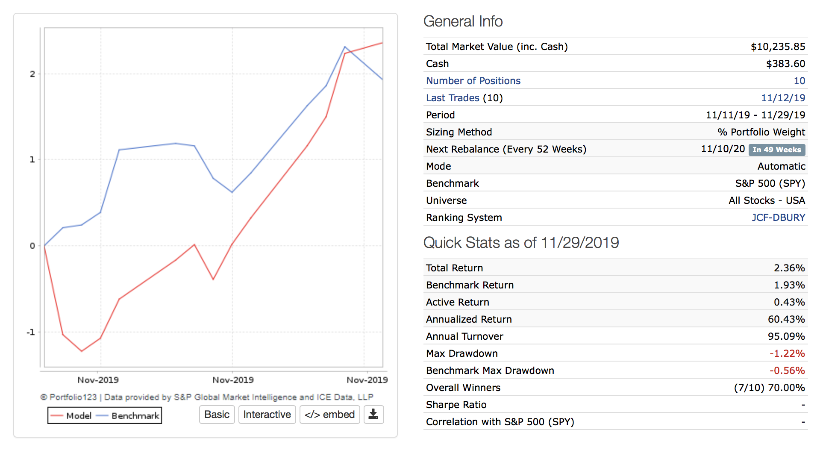823x453 pixels.
Task: Open the embed code button
Action: coord(329,415)
